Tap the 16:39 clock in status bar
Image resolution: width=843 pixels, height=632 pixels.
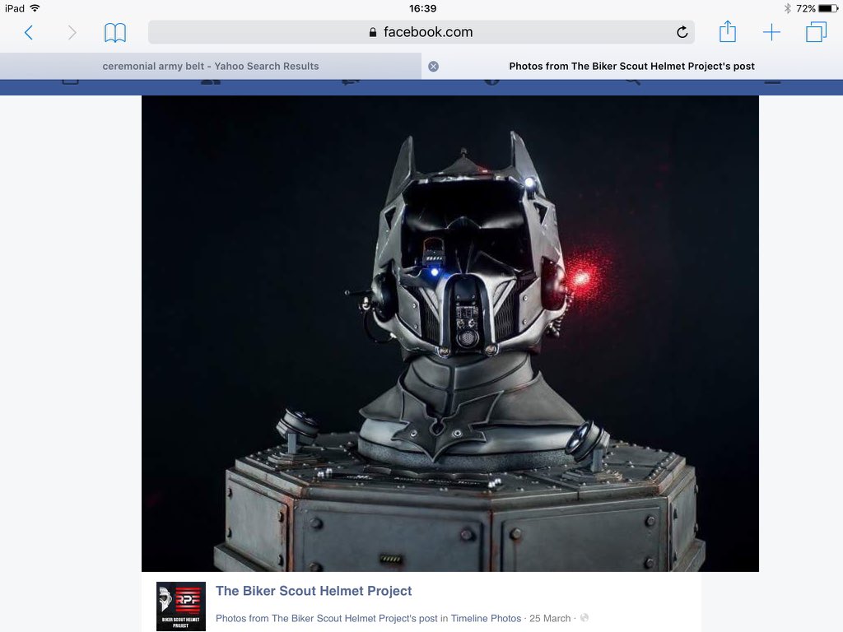tap(422, 8)
